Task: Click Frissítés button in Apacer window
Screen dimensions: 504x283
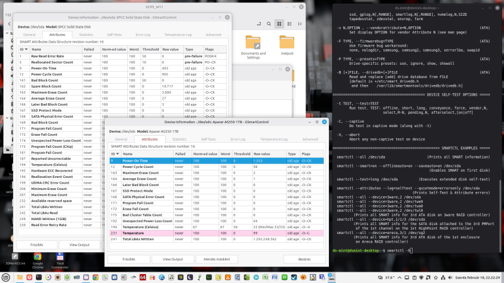Action: 129,259
